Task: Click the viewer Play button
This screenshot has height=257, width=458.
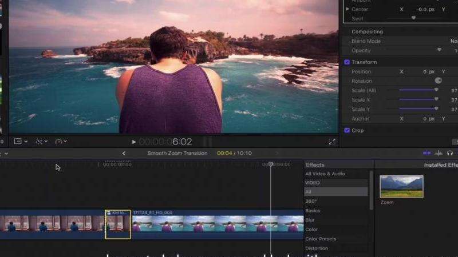Action: click(x=134, y=142)
